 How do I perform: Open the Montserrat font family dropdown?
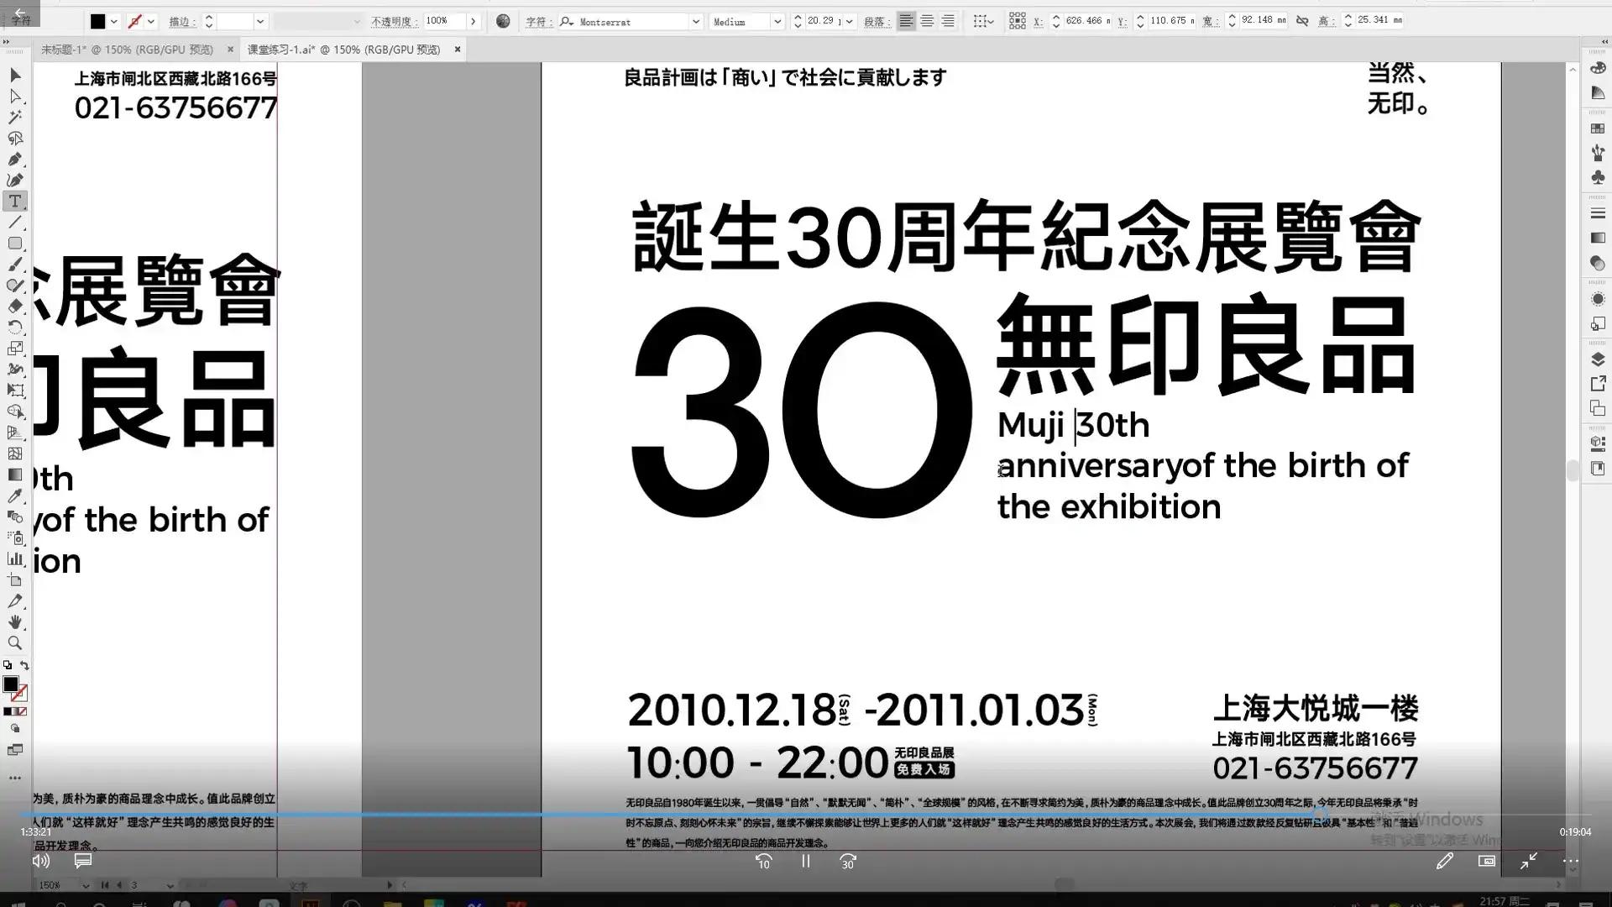pos(695,21)
